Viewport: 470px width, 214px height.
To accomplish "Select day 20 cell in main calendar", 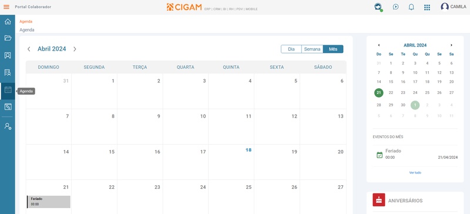I will click(323, 162).
